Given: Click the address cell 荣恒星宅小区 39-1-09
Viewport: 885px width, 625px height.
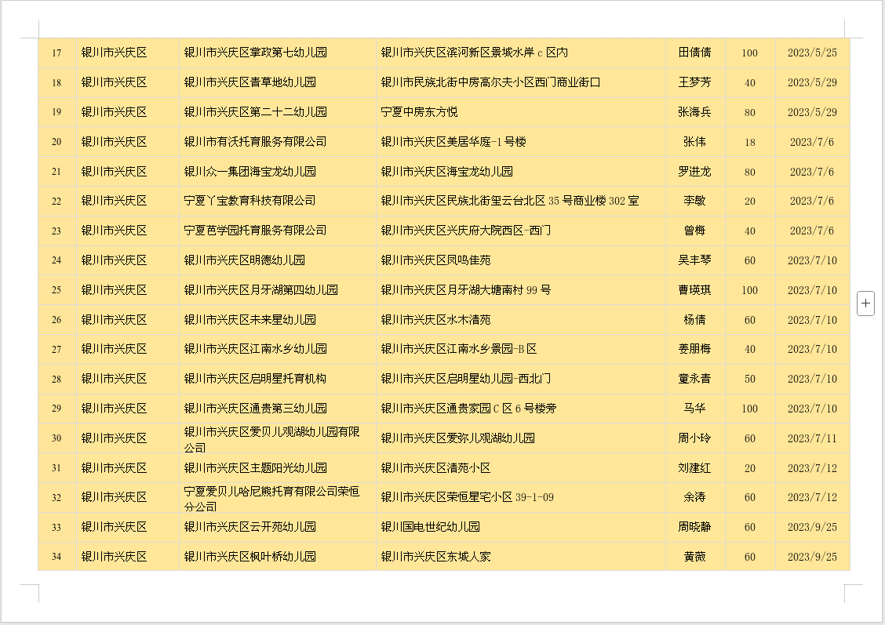Looking at the screenshot, I should [x=468, y=497].
